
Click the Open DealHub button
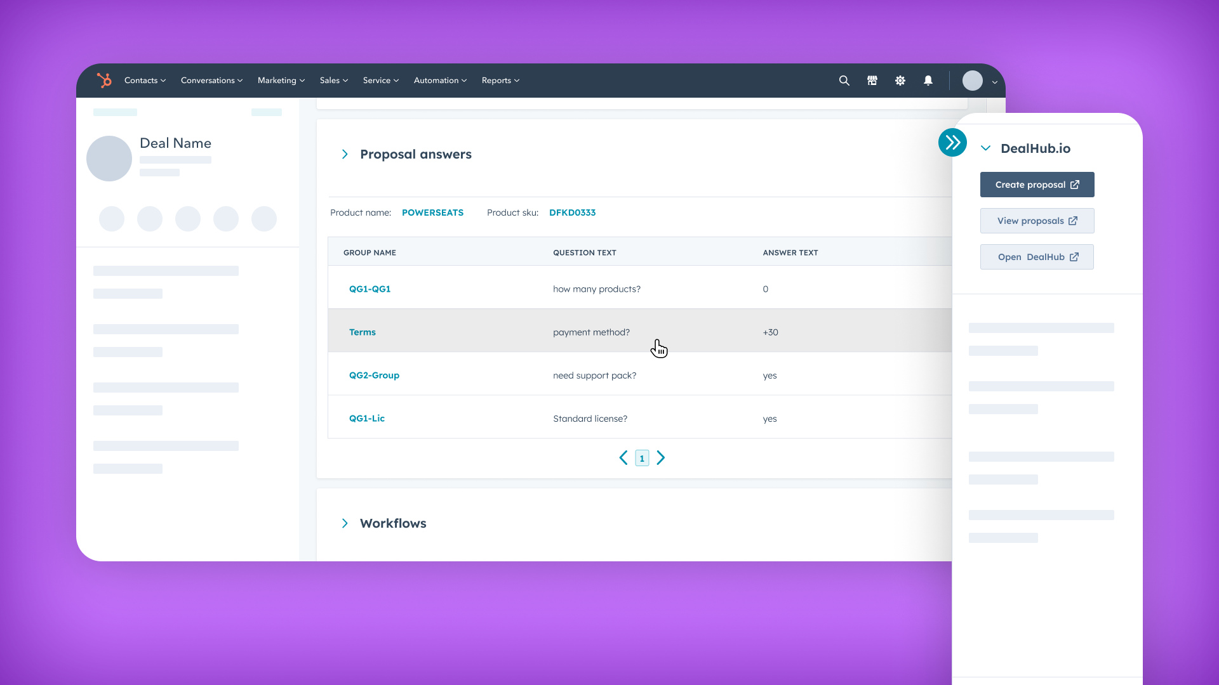coord(1037,257)
